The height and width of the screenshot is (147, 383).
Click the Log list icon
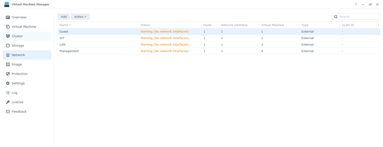coord(8,93)
